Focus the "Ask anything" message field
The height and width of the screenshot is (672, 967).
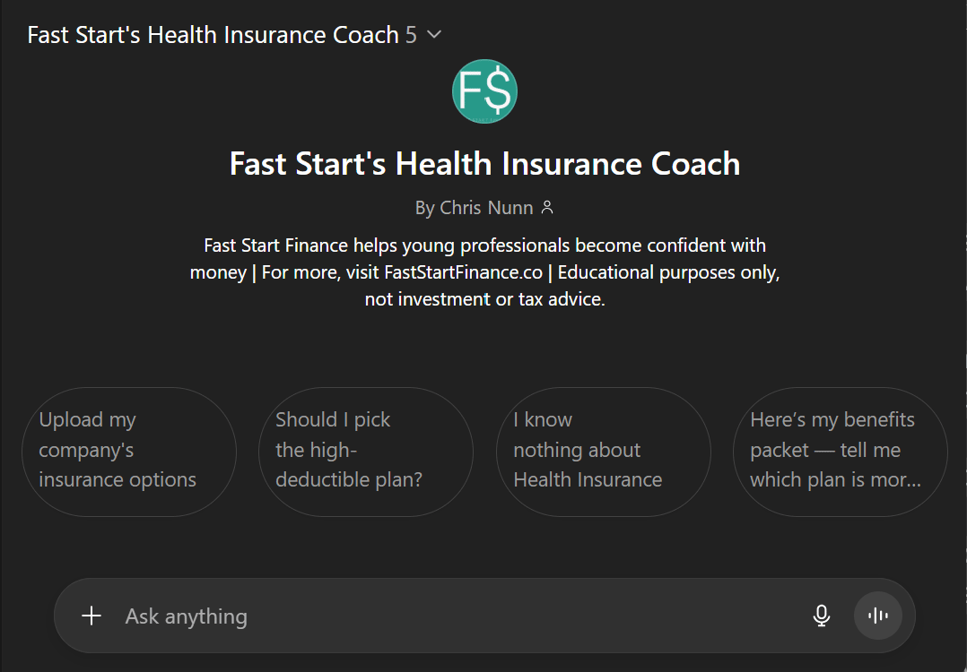coord(449,616)
